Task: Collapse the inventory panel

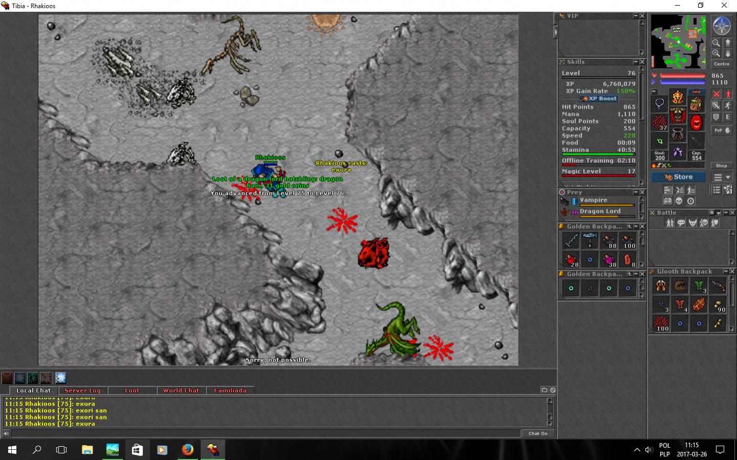Action: click(x=655, y=92)
